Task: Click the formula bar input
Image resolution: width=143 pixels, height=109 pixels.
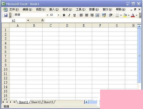Action: tap(93, 21)
